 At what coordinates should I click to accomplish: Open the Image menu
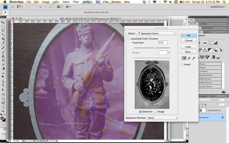pyautogui.click(x=45, y=2)
